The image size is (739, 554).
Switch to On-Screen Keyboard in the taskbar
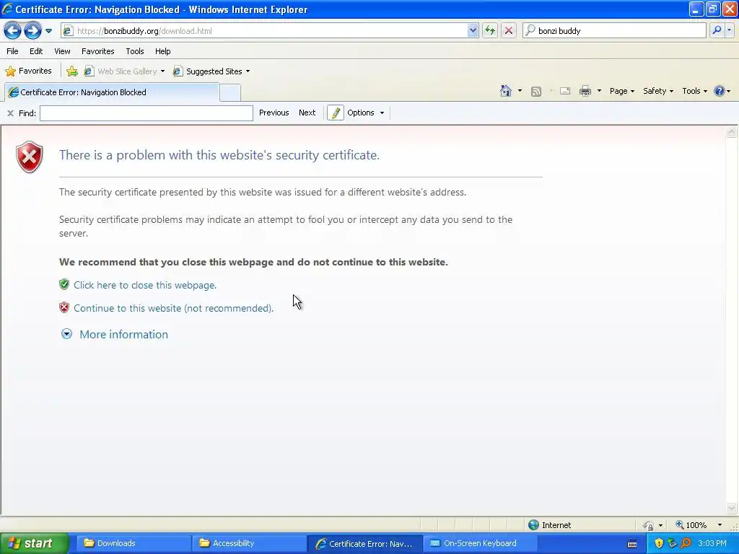pyautogui.click(x=480, y=543)
